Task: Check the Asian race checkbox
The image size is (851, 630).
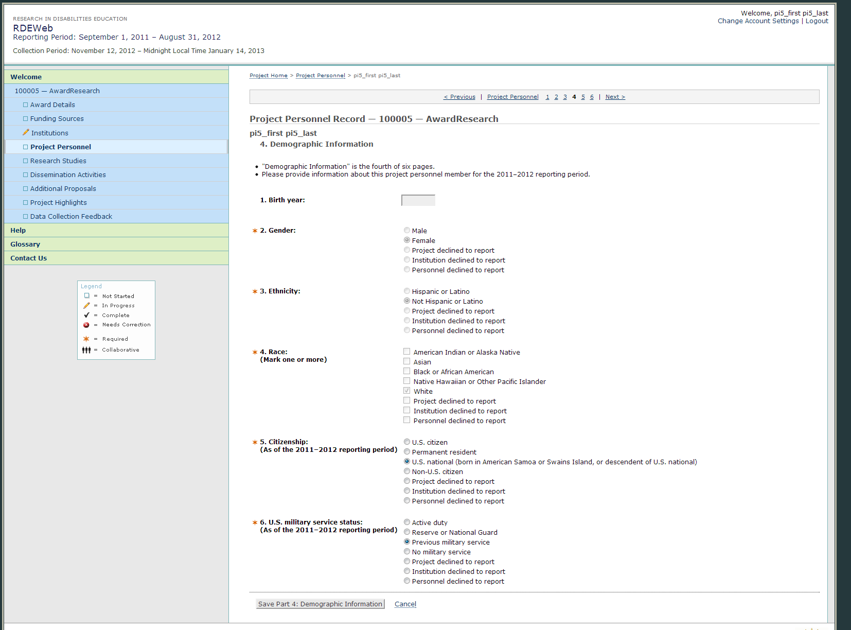Action: [x=407, y=362]
